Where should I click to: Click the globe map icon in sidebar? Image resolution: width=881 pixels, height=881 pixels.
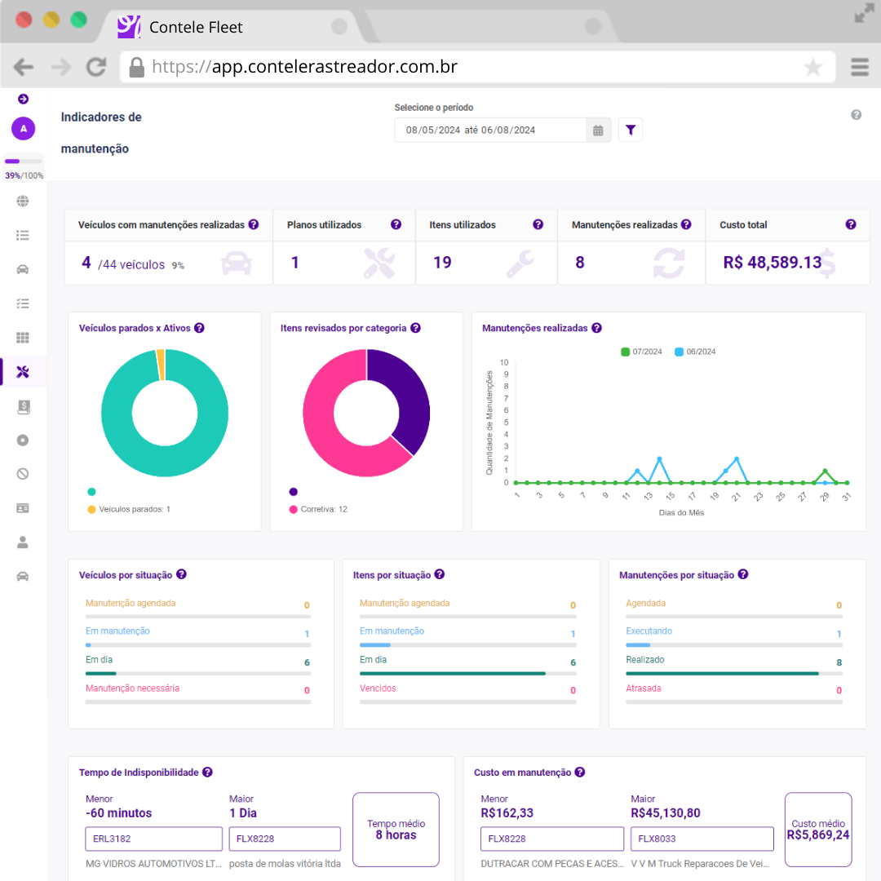(23, 201)
